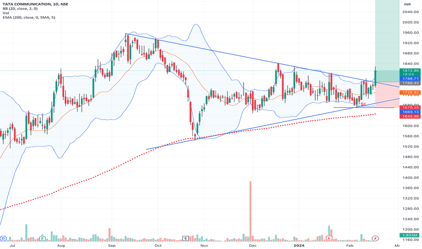This screenshot has height=249, width=422.
Task: Click the 2040.00 price axis label
Action: click(x=411, y=12)
